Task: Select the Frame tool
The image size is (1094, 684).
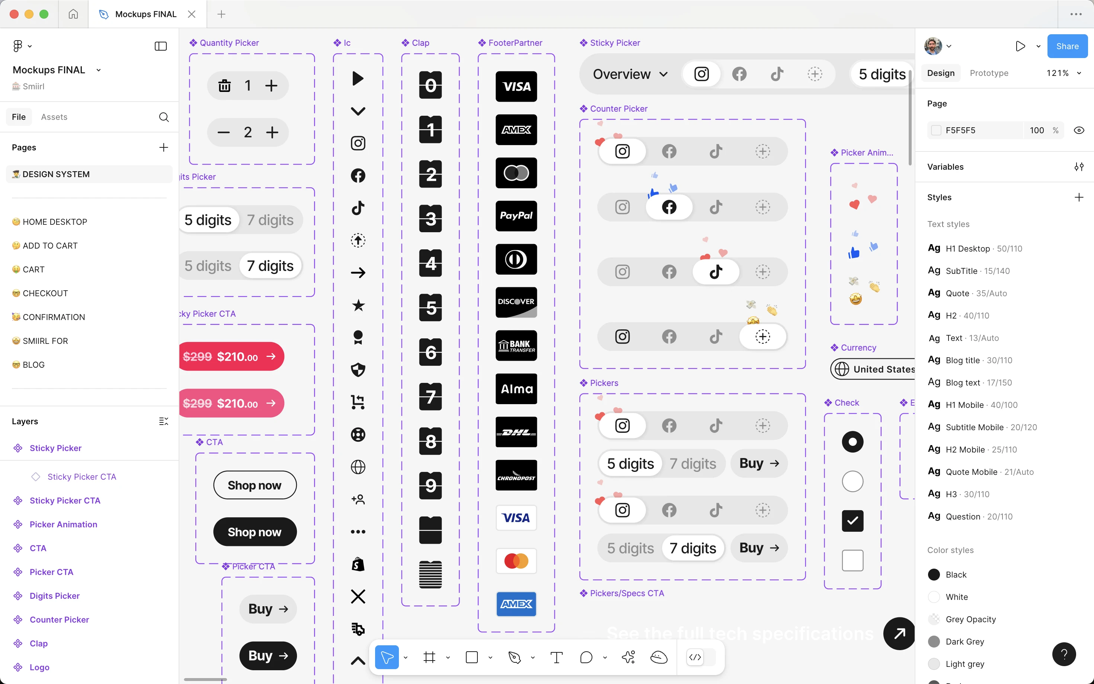Action: pyautogui.click(x=429, y=657)
